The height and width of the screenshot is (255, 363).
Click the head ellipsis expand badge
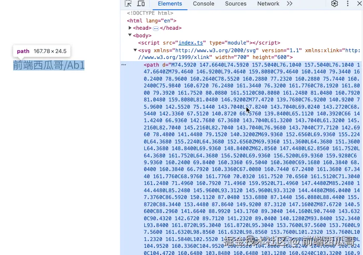(x=156, y=28)
